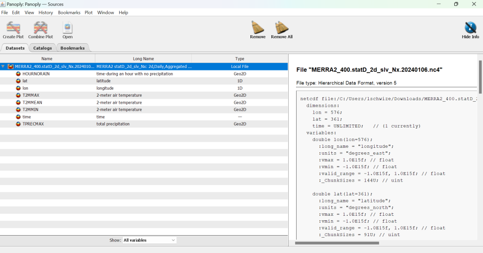The height and width of the screenshot is (253, 483).
Task: Click the Create Plot toolbar icon
Action: click(x=13, y=28)
